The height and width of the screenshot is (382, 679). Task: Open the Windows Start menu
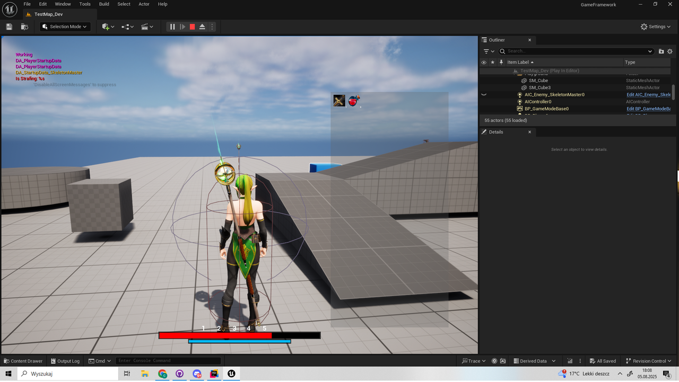coord(8,374)
